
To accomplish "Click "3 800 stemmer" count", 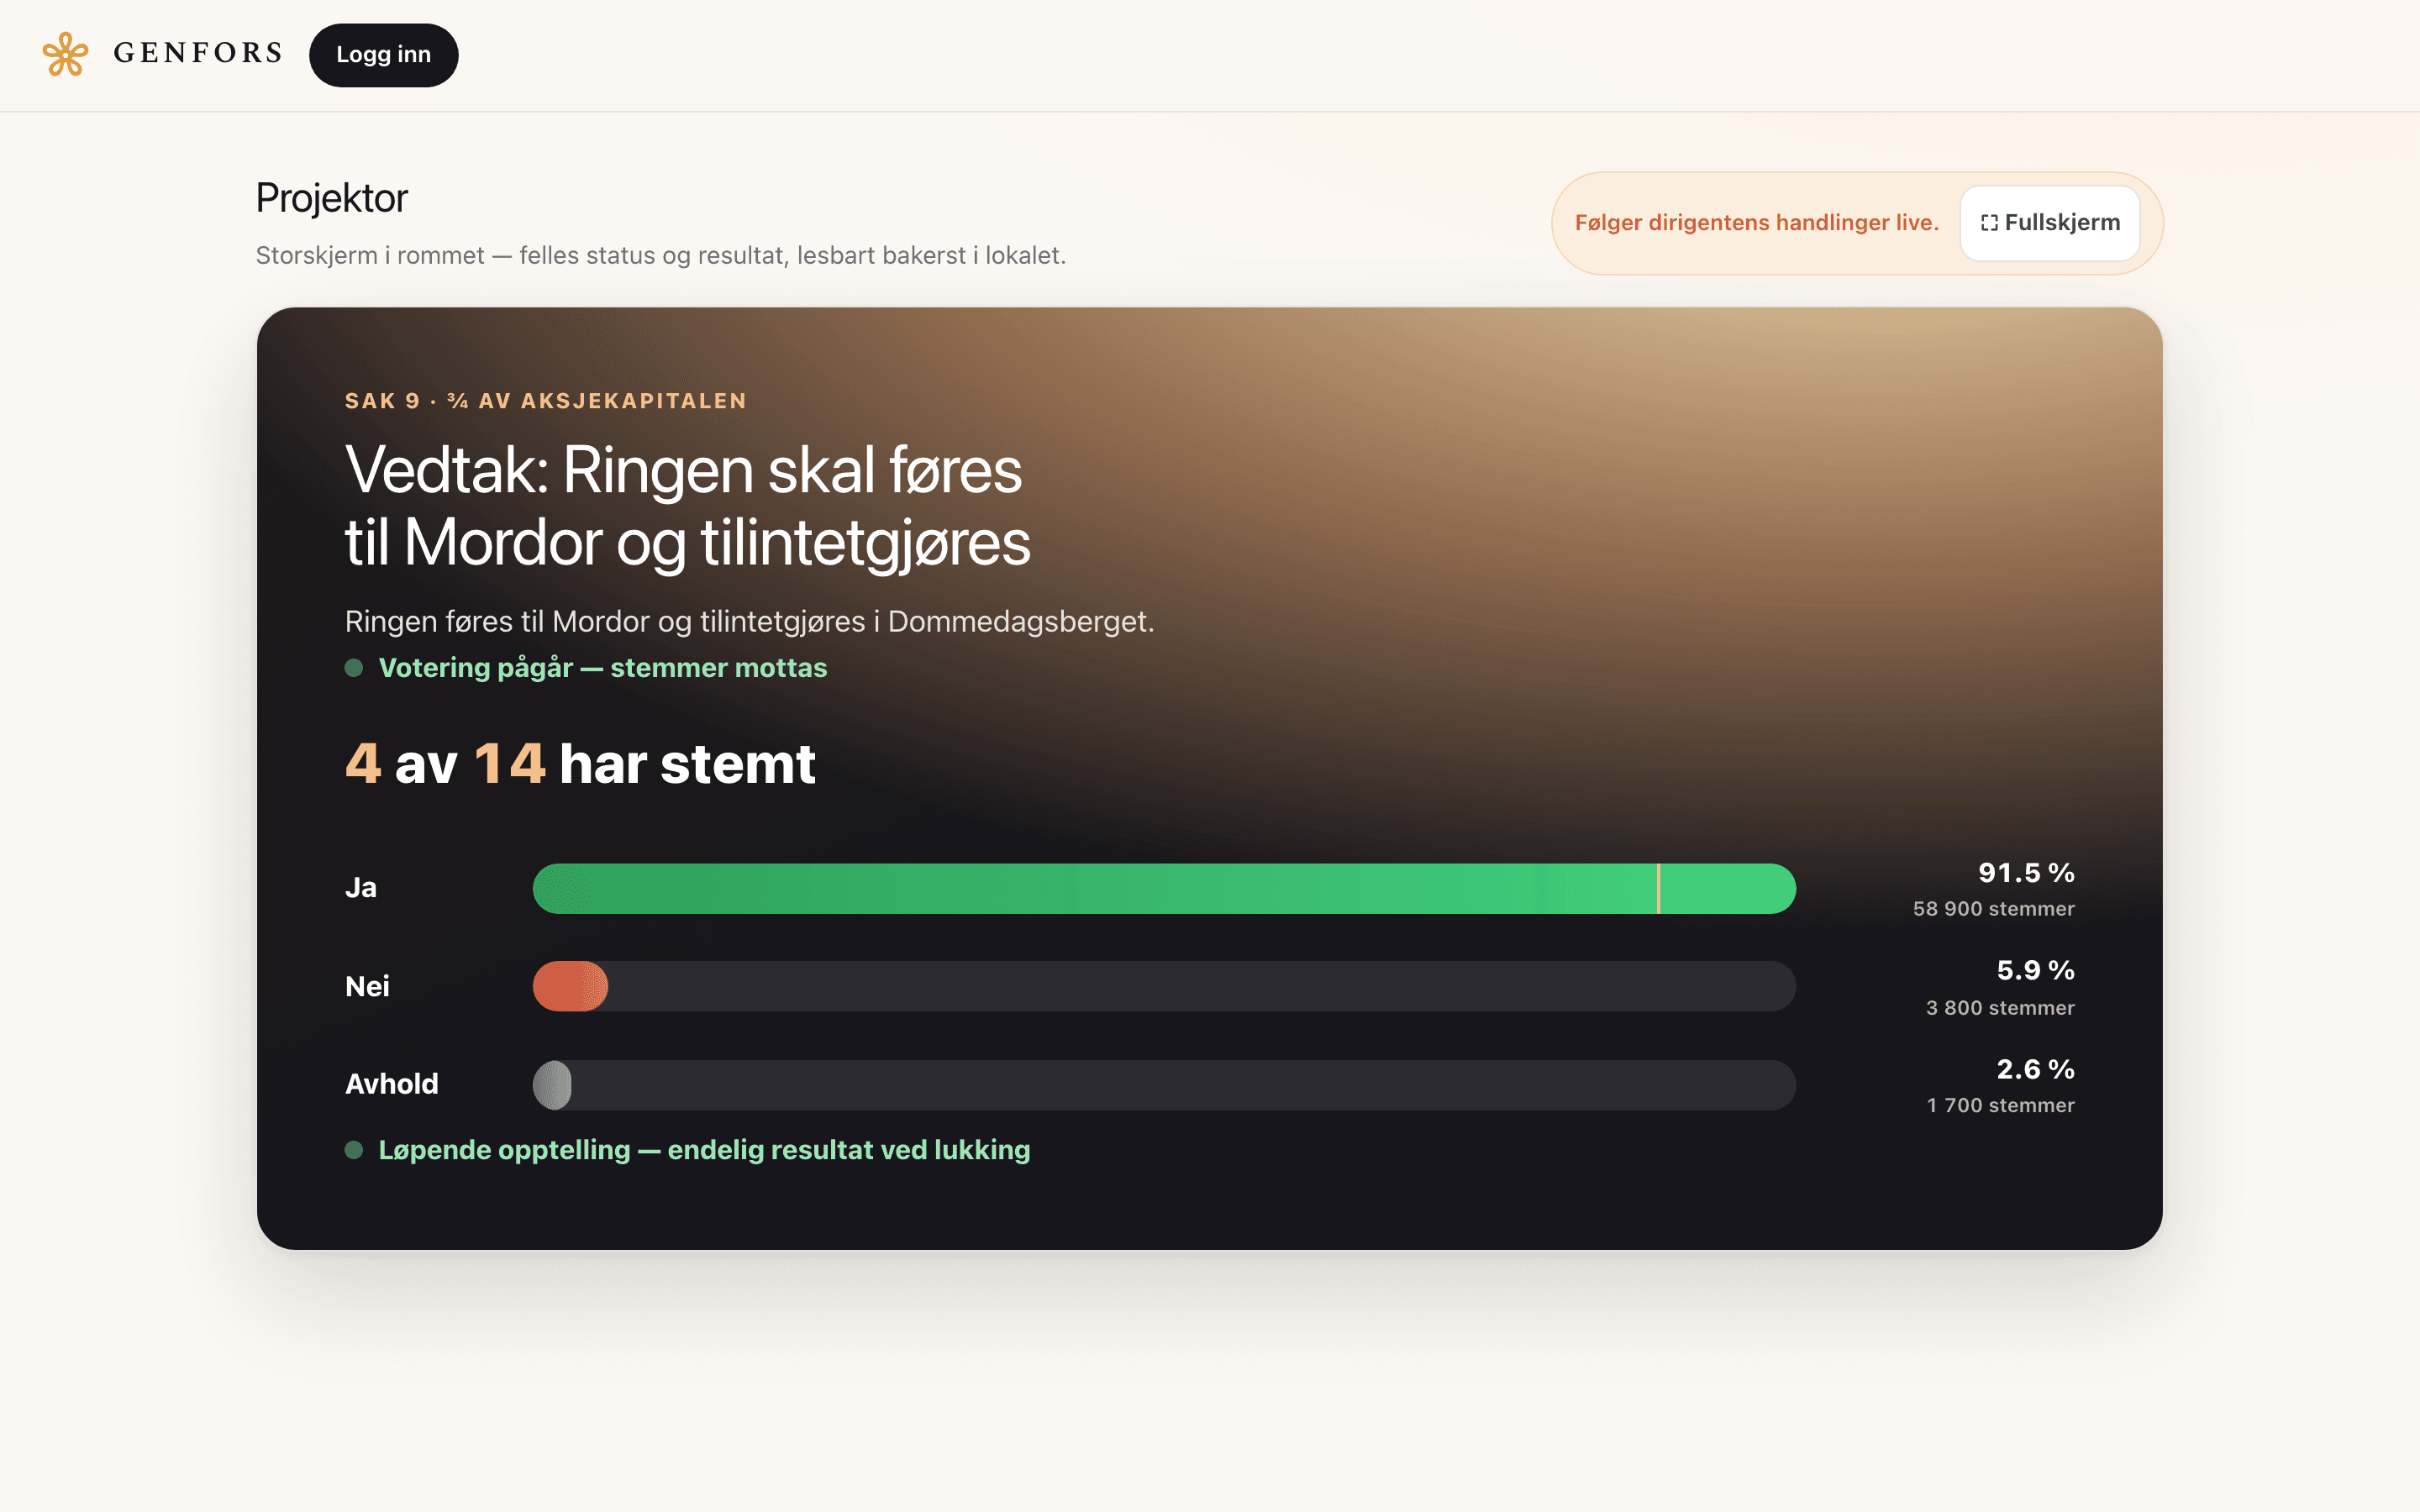I will tap(2000, 1008).
